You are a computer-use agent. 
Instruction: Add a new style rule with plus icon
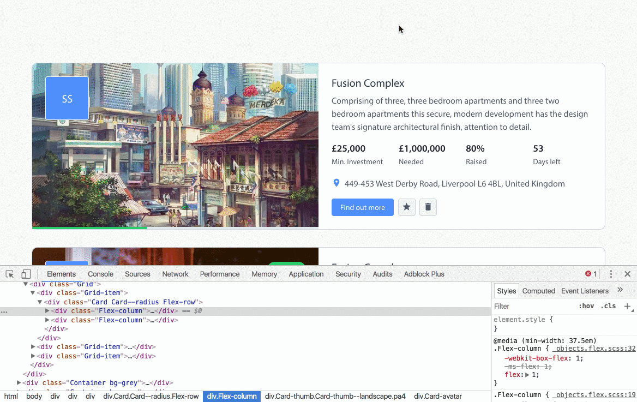pyautogui.click(x=628, y=306)
